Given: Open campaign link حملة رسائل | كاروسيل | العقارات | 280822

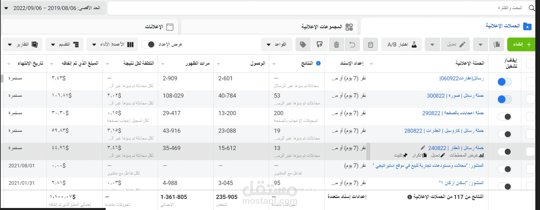Looking at the screenshot, I should [x=444, y=131].
